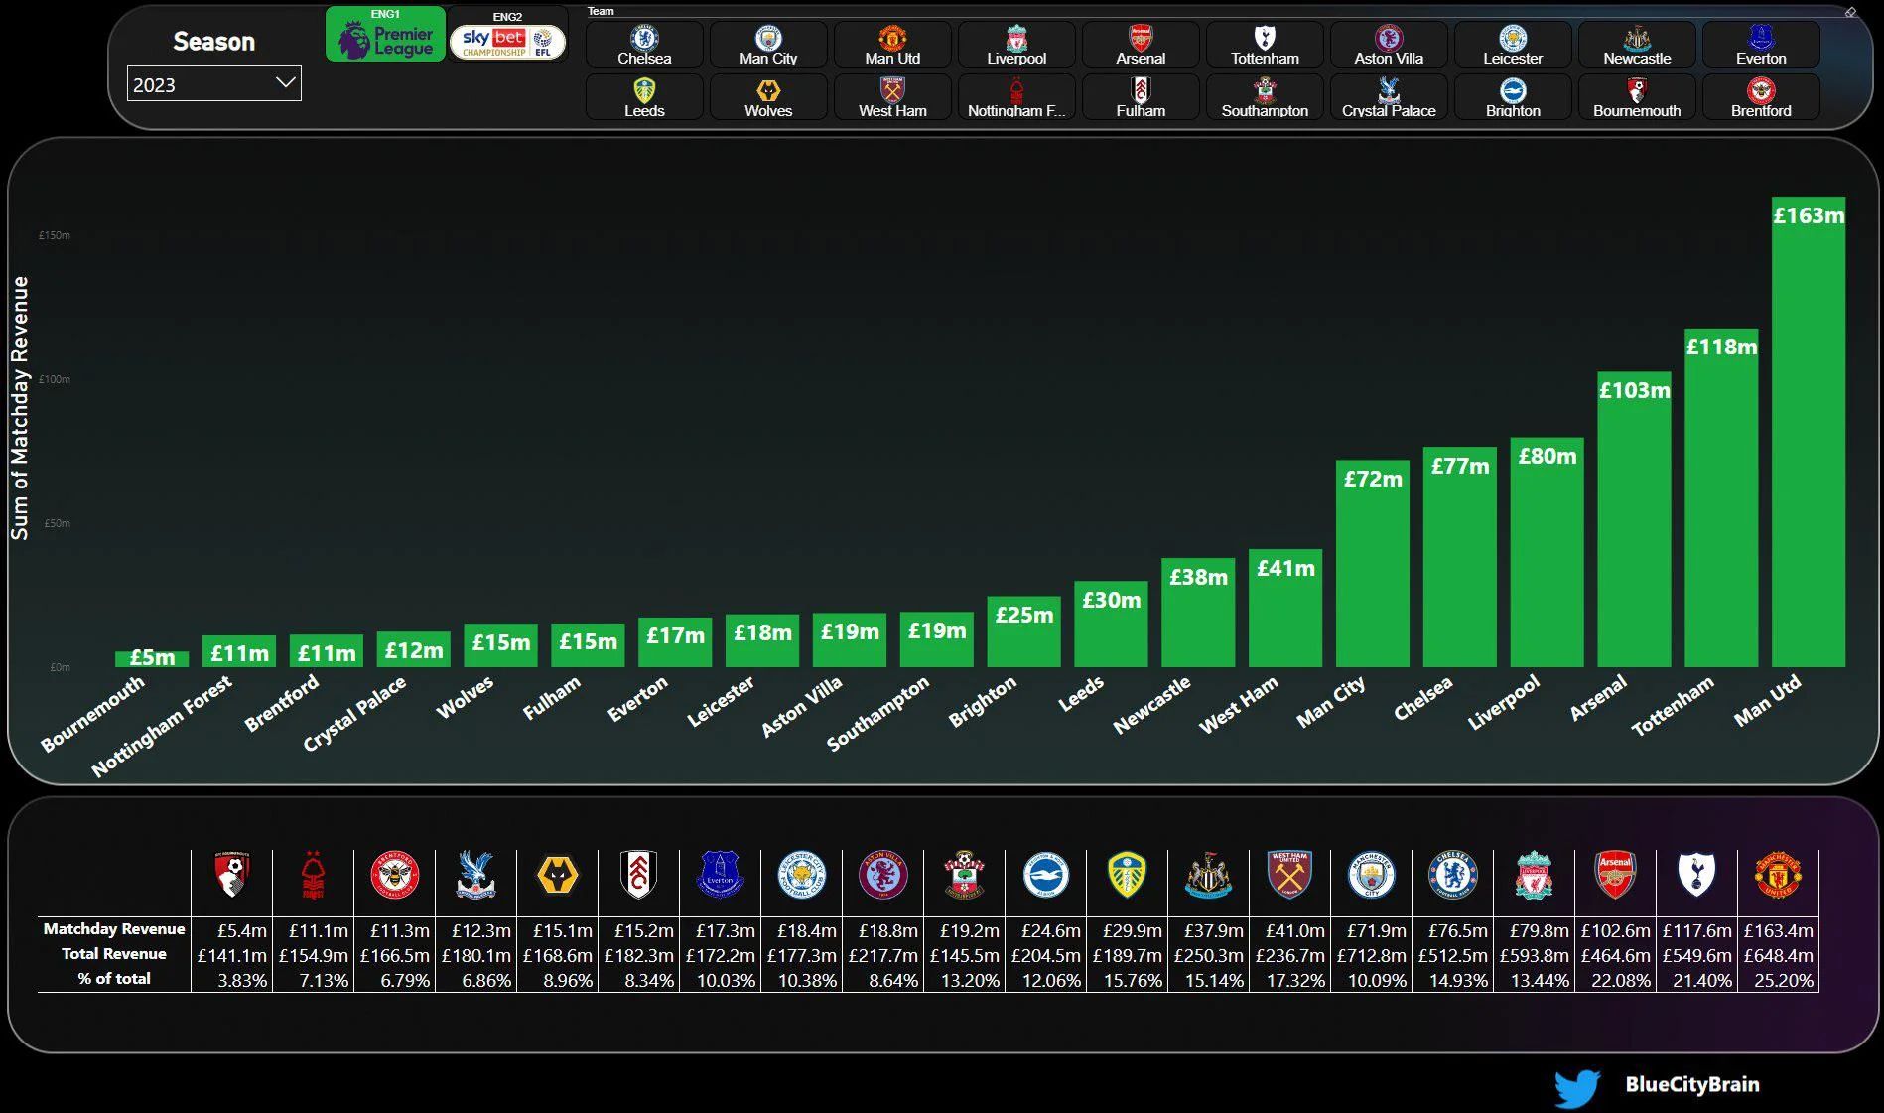Select the West Ham £41m bar
Viewport: 1884px width, 1113px height.
[1285, 609]
